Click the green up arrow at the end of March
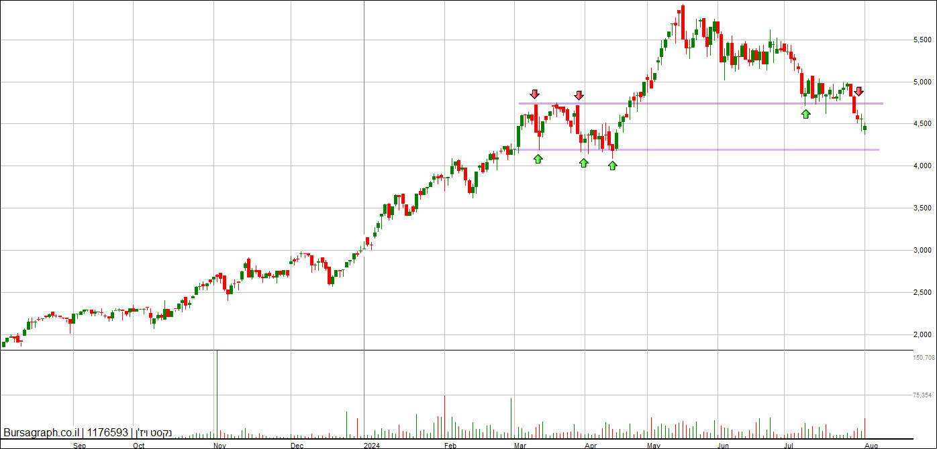937x449 pixels. click(x=584, y=162)
